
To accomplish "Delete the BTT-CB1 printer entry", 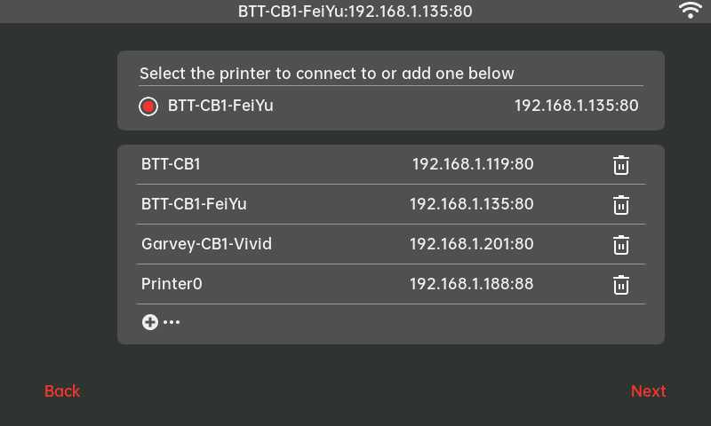I will (621, 165).
